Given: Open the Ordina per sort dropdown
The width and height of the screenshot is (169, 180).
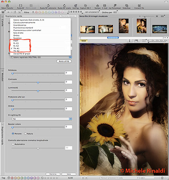Looking at the screenshot, I should pos(109,12).
